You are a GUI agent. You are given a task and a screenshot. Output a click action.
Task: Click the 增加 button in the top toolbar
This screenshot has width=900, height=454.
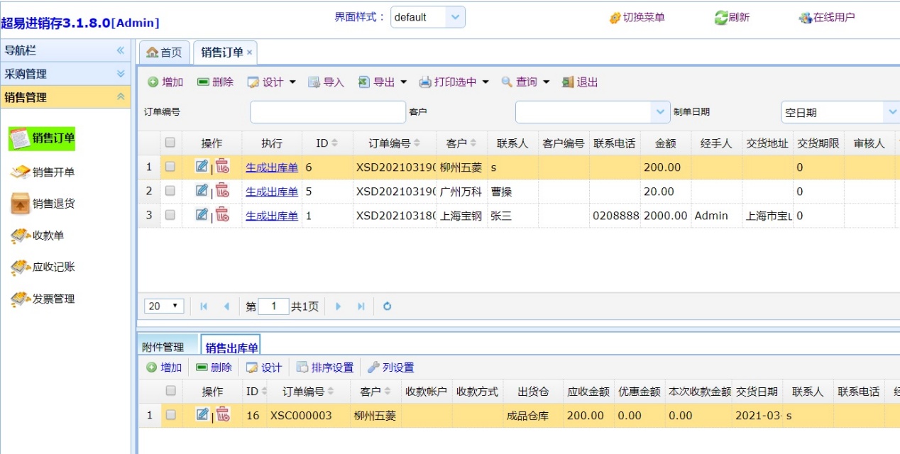pos(165,82)
